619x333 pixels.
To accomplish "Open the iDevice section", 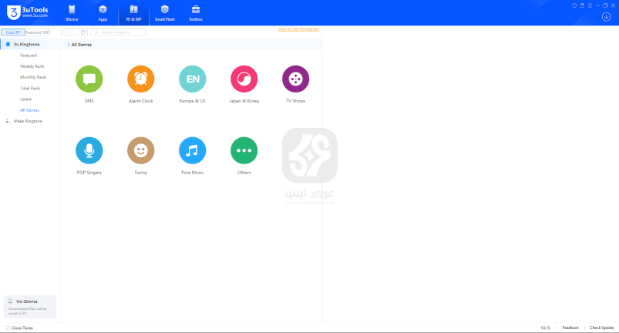I will [x=72, y=13].
